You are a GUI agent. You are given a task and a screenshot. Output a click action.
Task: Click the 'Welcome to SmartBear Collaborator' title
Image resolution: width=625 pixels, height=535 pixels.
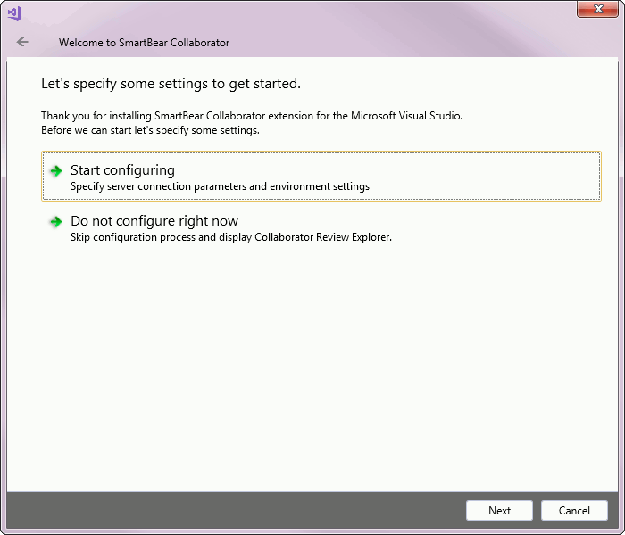point(144,43)
